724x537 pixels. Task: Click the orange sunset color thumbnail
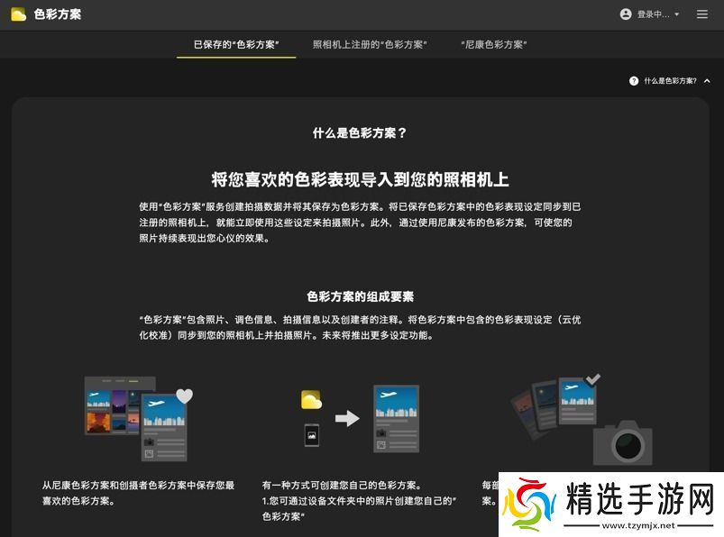[x=98, y=423]
